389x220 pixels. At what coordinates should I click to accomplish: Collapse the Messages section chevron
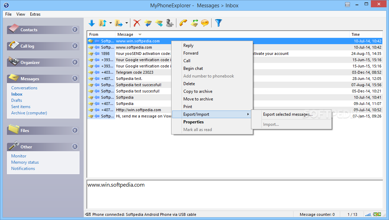(x=75, y=79)
